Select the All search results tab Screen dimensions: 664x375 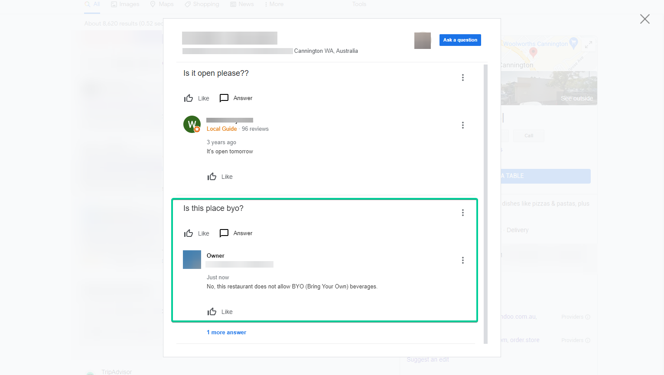coord(92,4)
